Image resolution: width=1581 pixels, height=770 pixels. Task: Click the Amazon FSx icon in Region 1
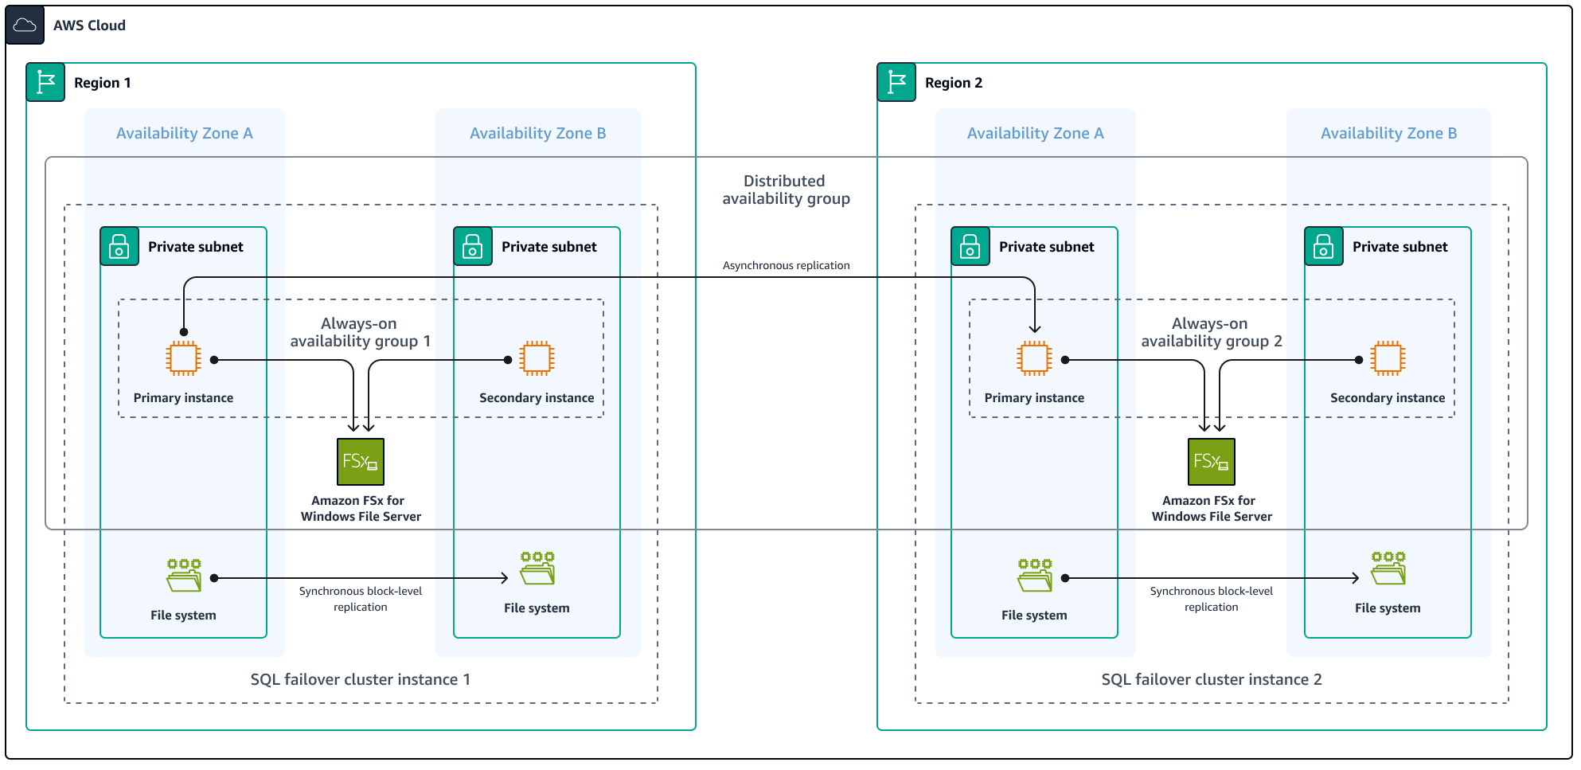[x=360, y=461]
